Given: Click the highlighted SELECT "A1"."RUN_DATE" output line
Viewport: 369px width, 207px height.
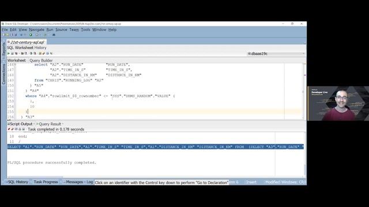Looking at the screenshot, I should coord(155,147).
